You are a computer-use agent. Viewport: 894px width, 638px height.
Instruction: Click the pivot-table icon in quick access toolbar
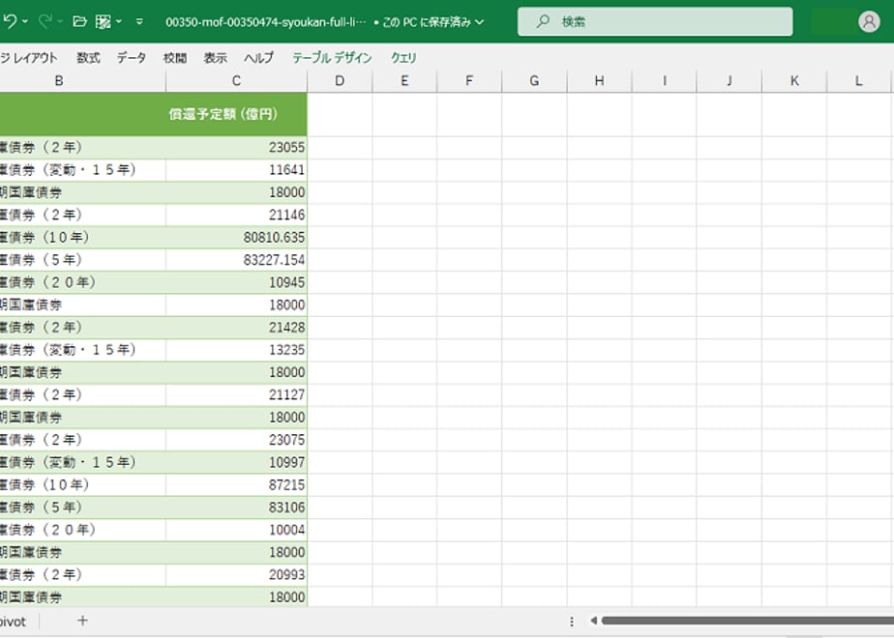pyautogui.click(x=104, y=21)
